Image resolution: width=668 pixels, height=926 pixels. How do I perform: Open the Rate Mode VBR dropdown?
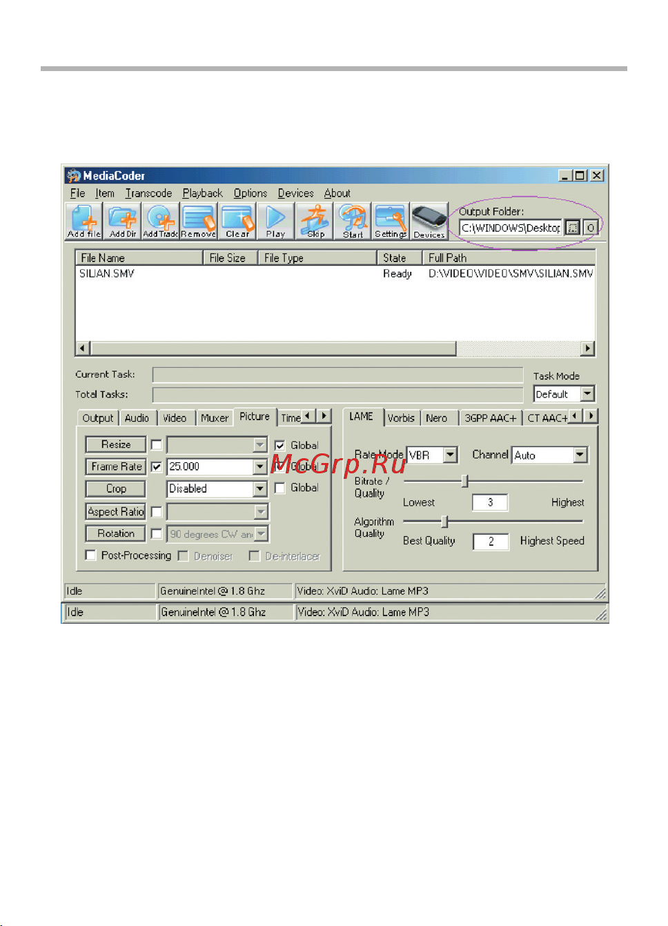451,455
